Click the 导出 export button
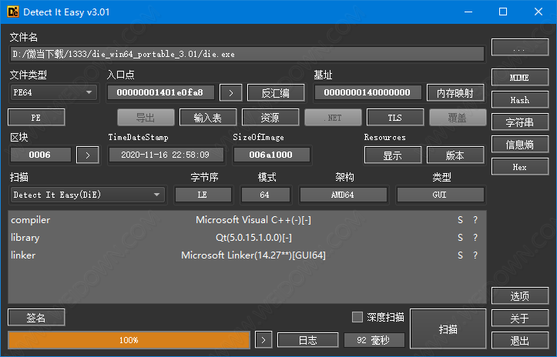Screen dimensions: 557x357 coord(146,118)
